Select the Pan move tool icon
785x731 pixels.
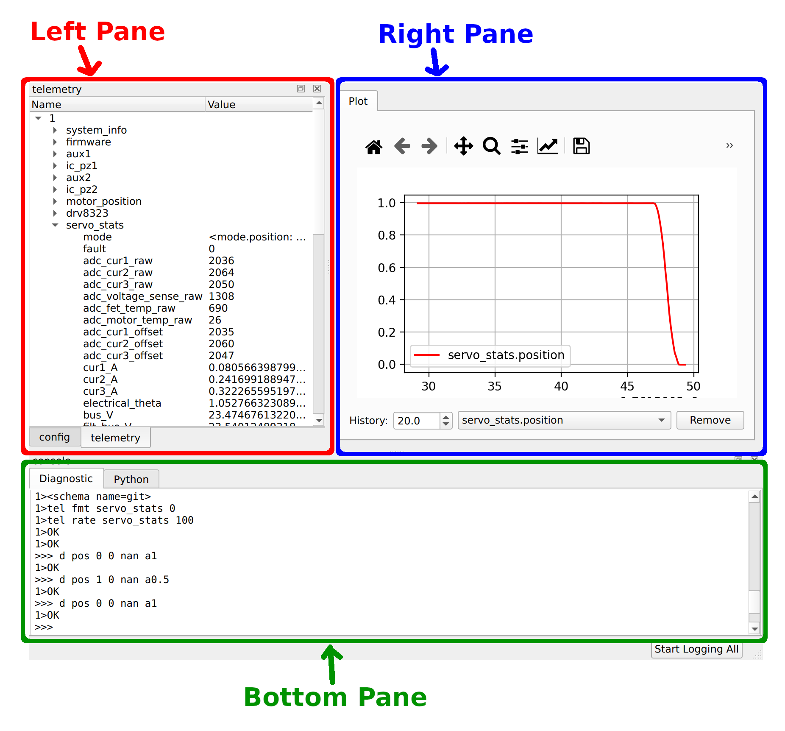pyautogui.click(x=463, y=146)
